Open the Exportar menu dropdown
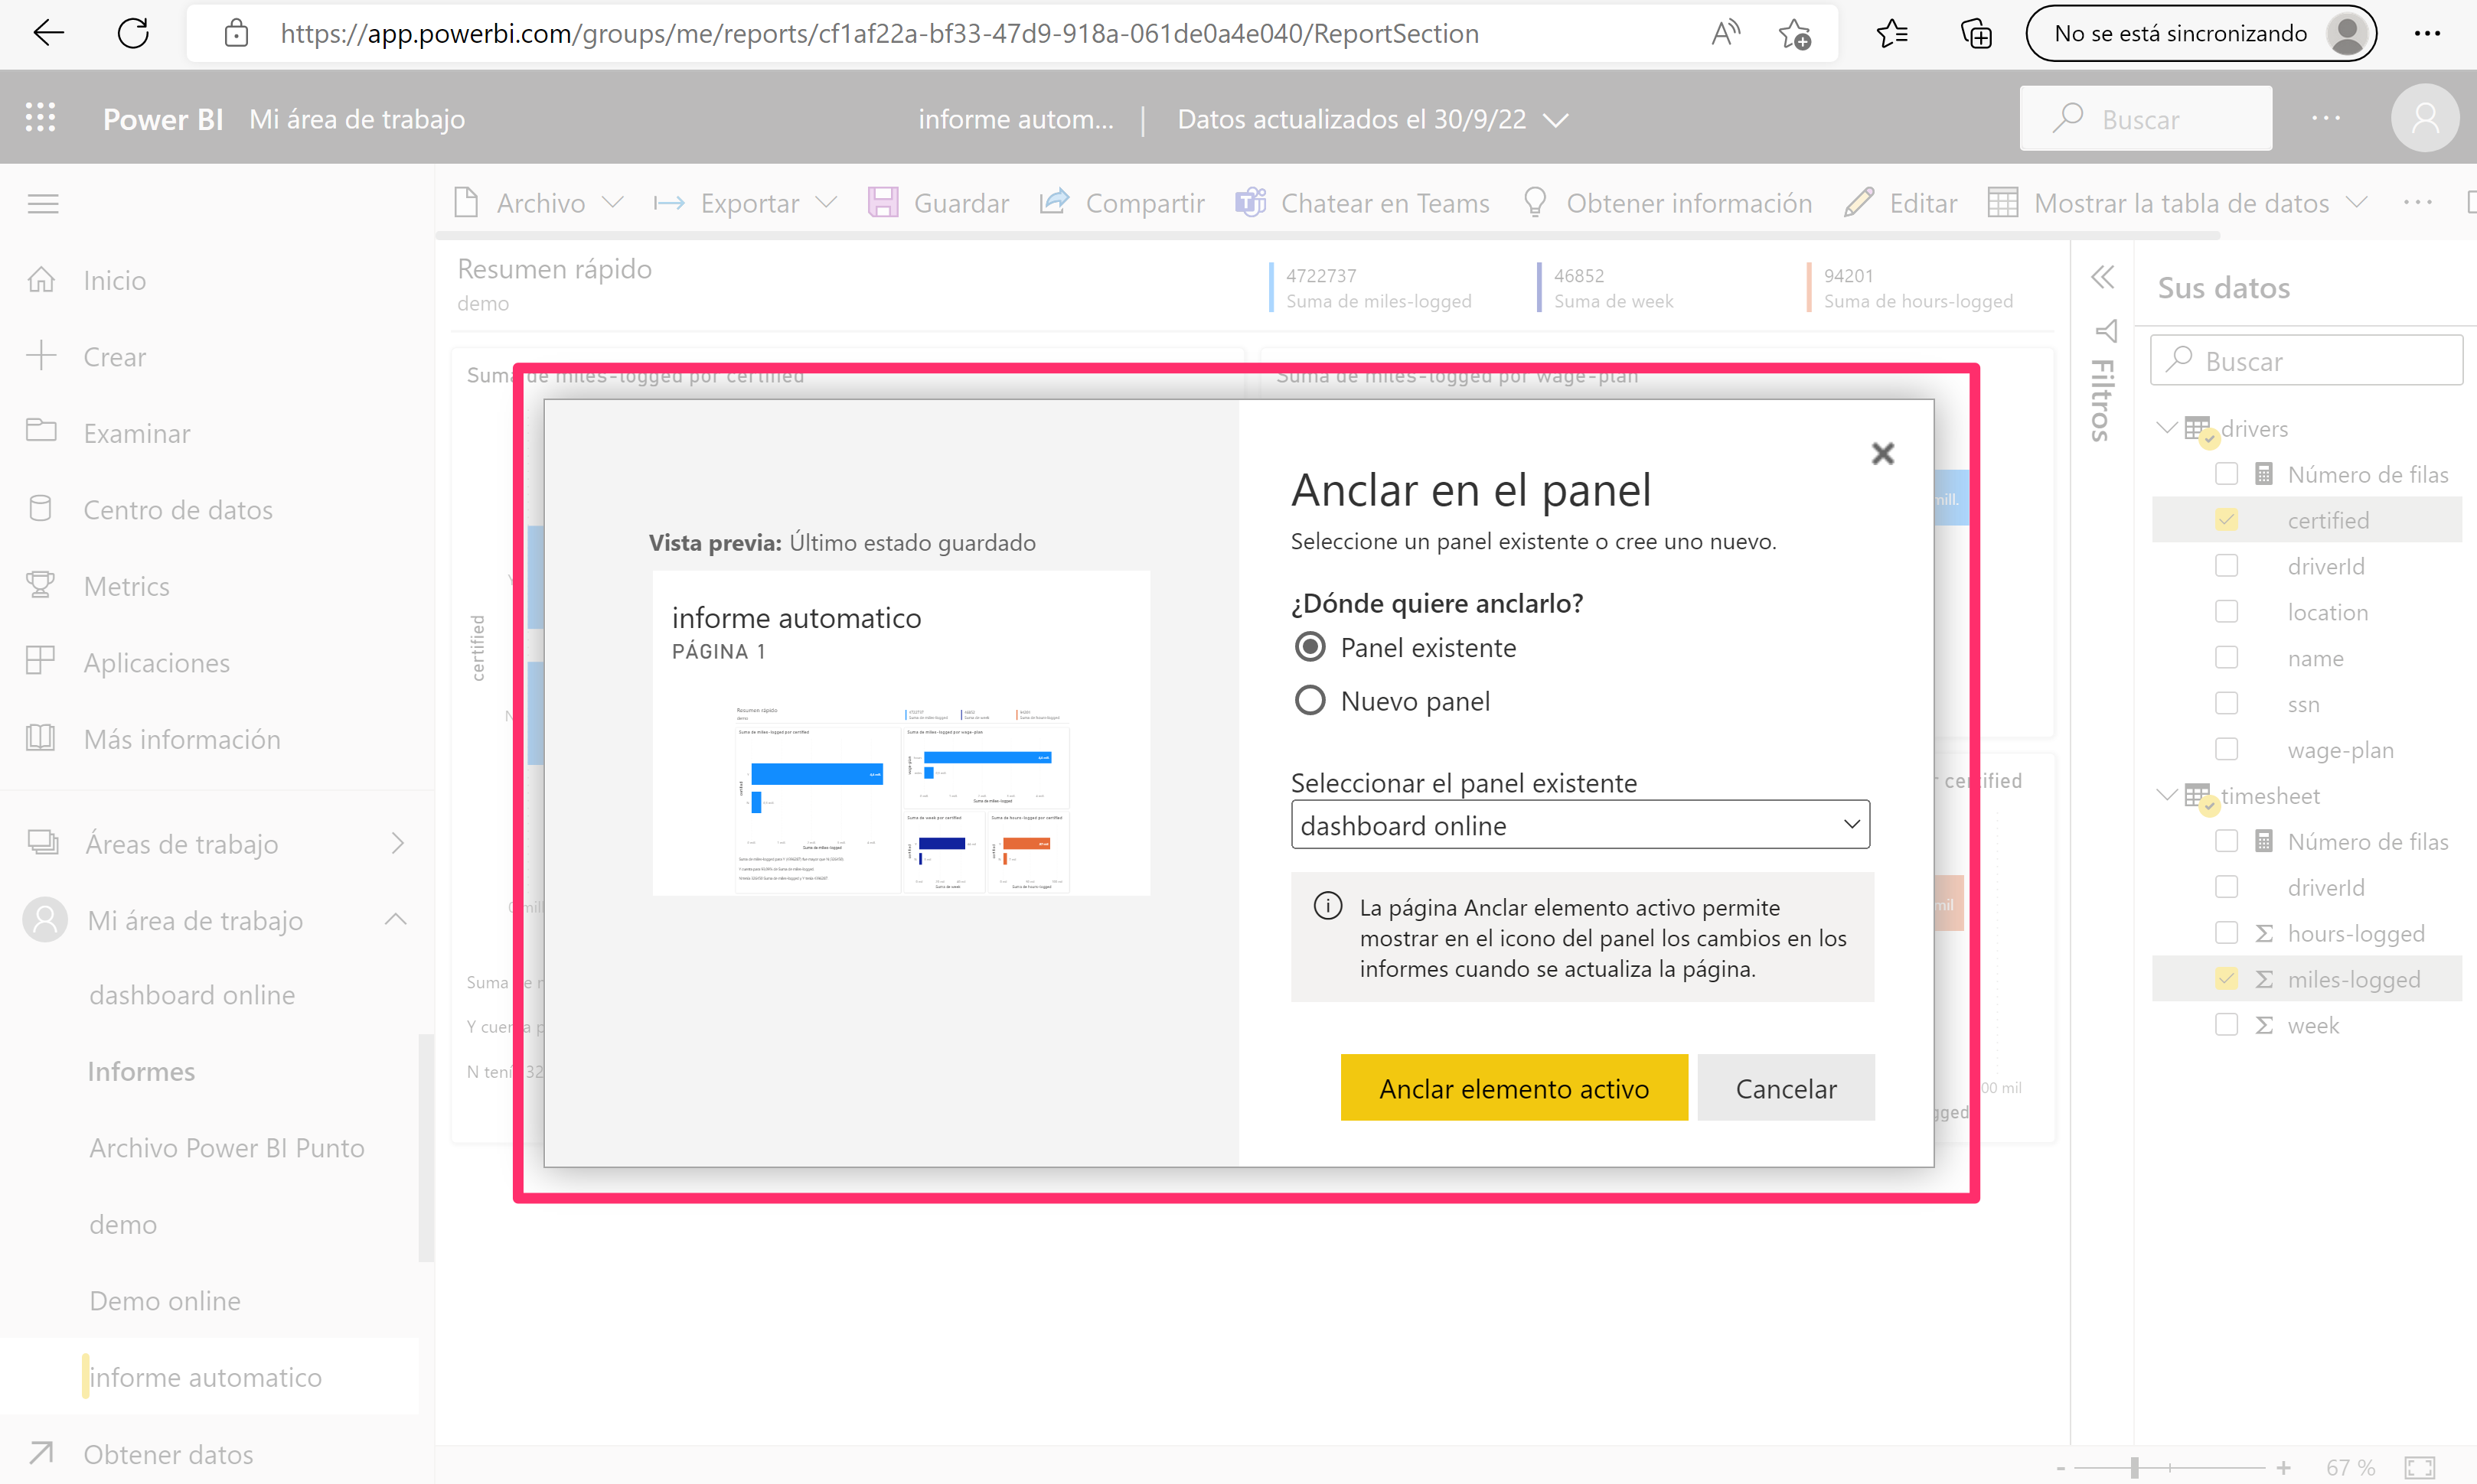The image size is (2477, 1484). point(746,203)
